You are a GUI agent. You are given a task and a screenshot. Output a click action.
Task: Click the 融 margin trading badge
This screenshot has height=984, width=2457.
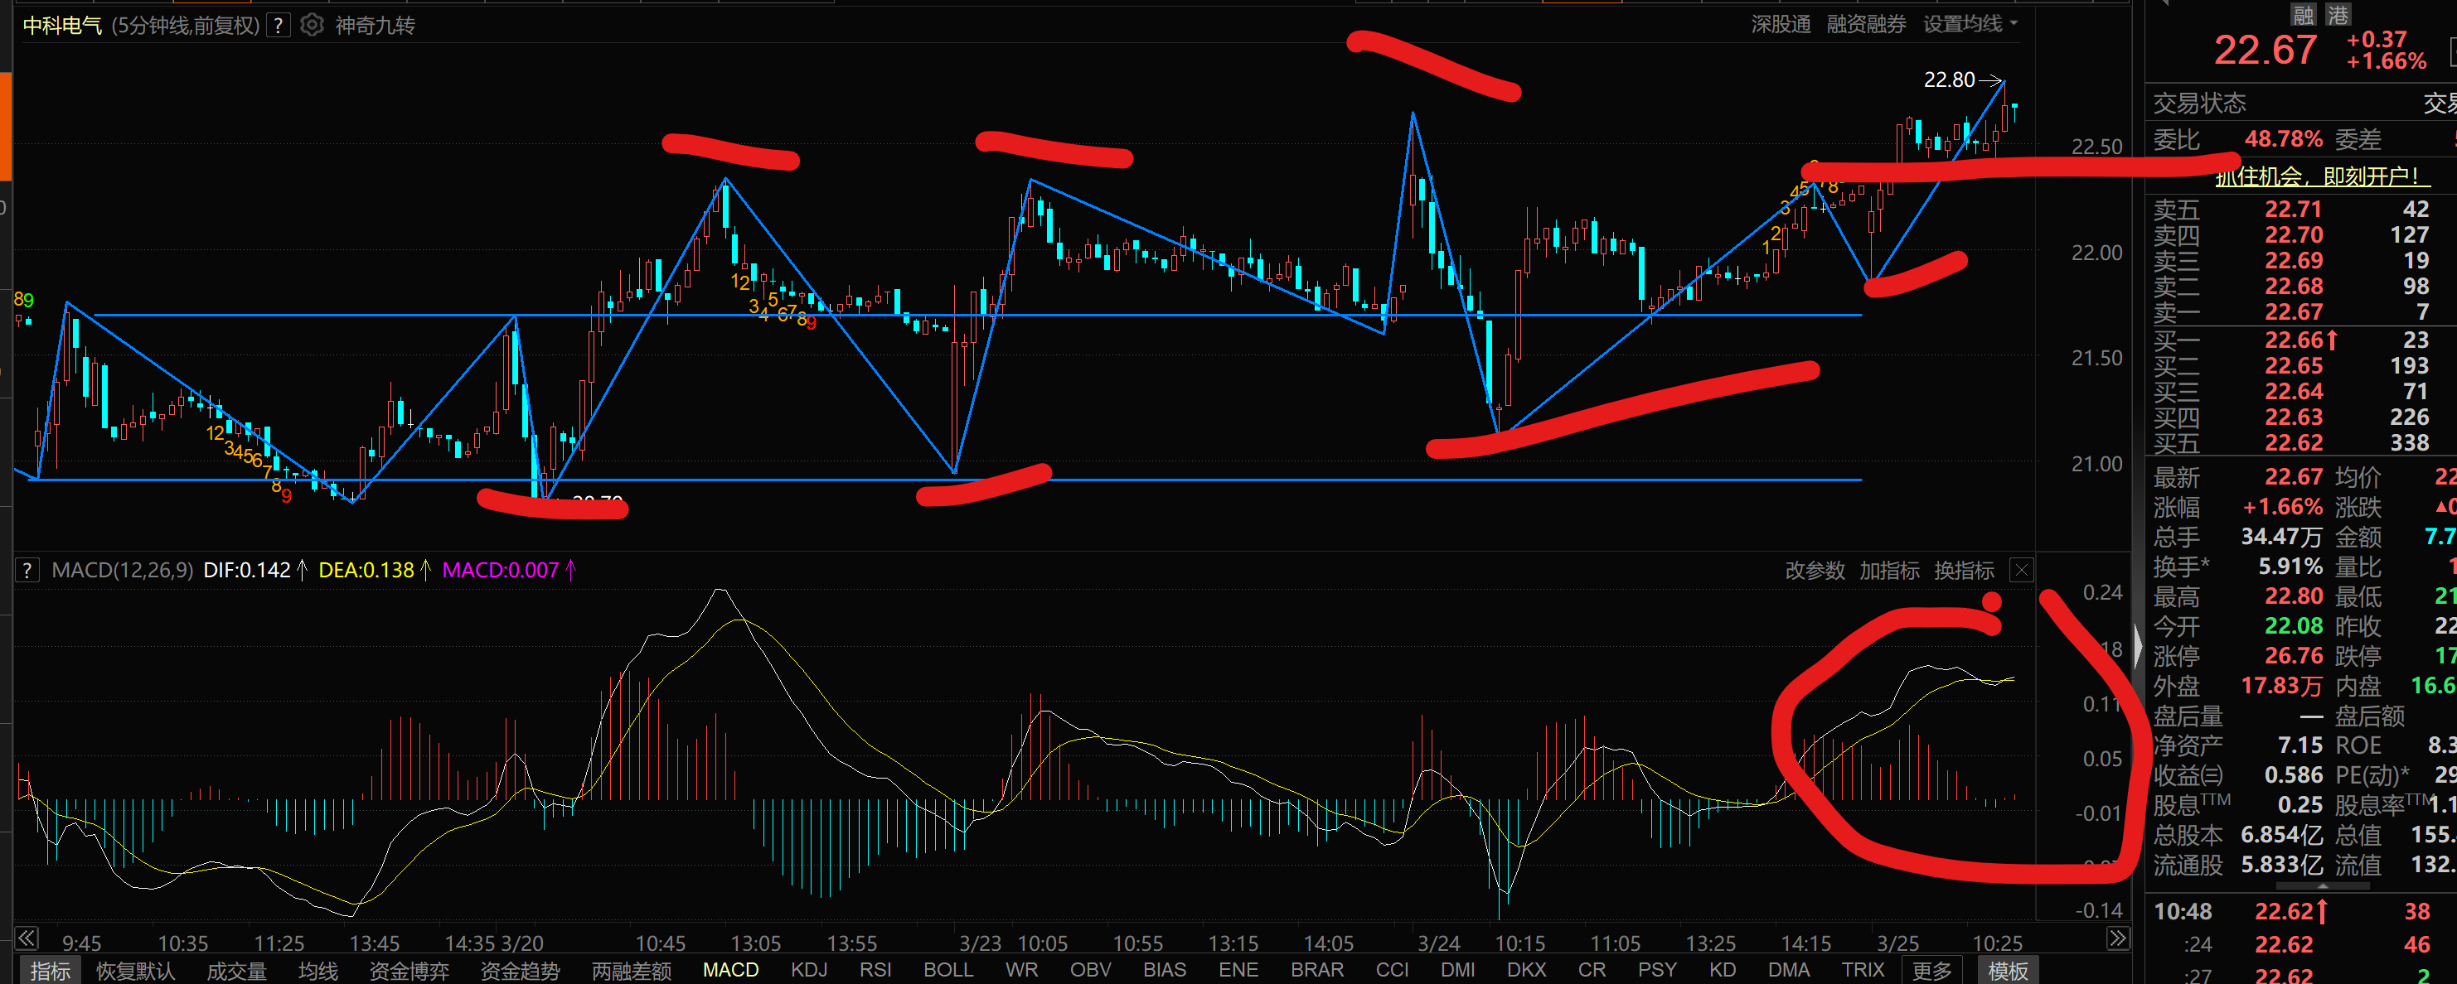tap(2303, 14)
